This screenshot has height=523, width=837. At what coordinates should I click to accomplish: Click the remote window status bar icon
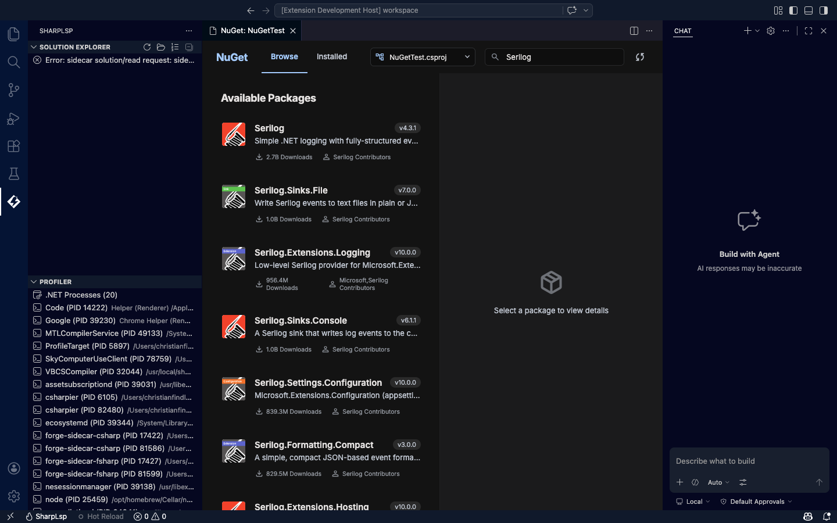click(10, 517)
